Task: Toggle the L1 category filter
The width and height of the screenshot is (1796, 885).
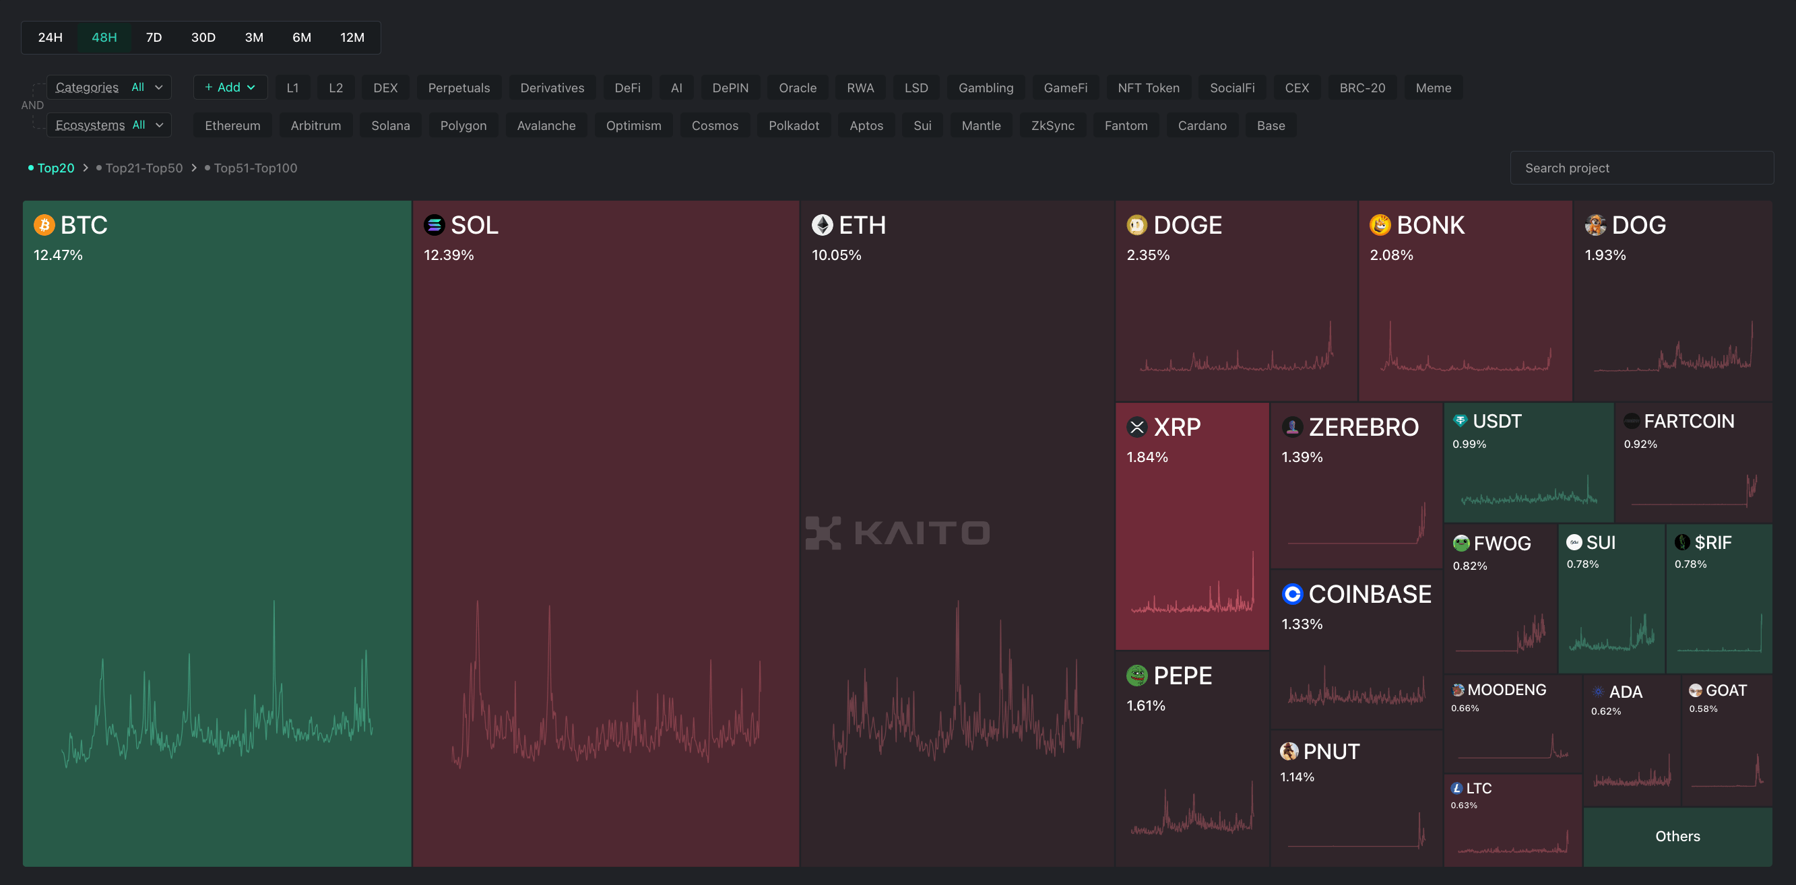Action: coord(293,88)
